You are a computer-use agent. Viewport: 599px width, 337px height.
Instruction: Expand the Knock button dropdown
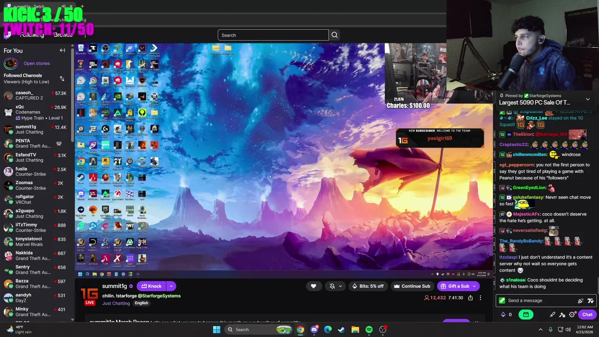pyautogui.click(x=171, y=286)
